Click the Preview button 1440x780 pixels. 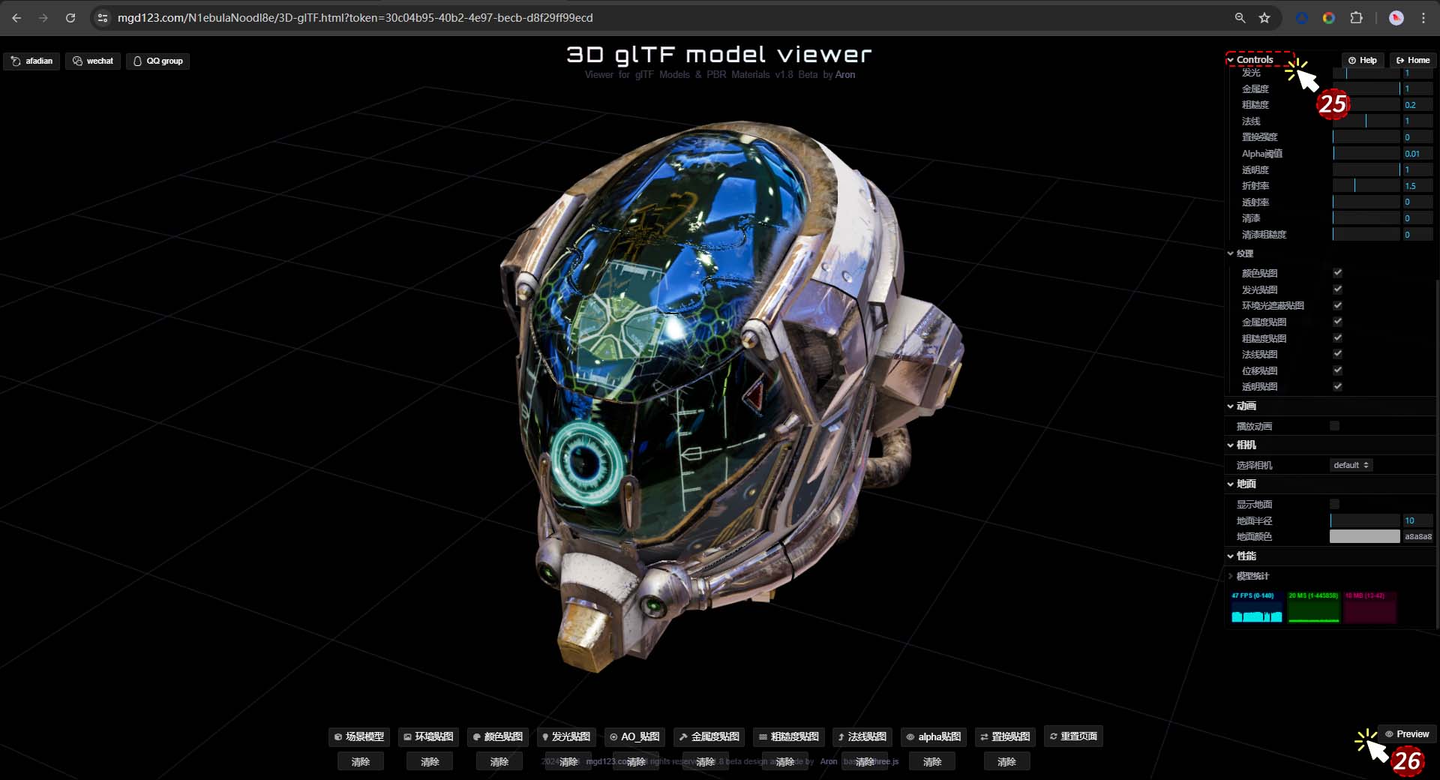pos(1407,734)
